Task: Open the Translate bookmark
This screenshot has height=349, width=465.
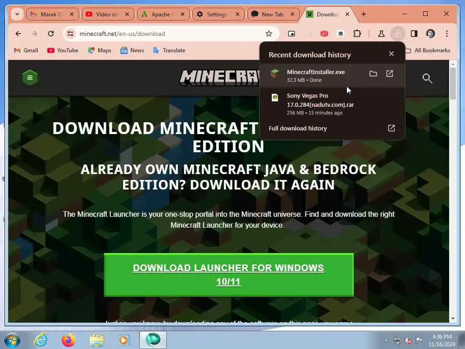Action: pyautogui.click(x=169, y=50)
